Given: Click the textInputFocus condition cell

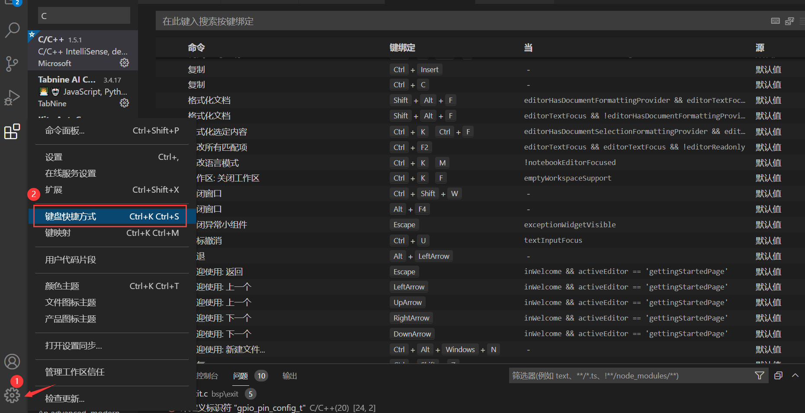Looking at the screenshot, I should (553, 240).
